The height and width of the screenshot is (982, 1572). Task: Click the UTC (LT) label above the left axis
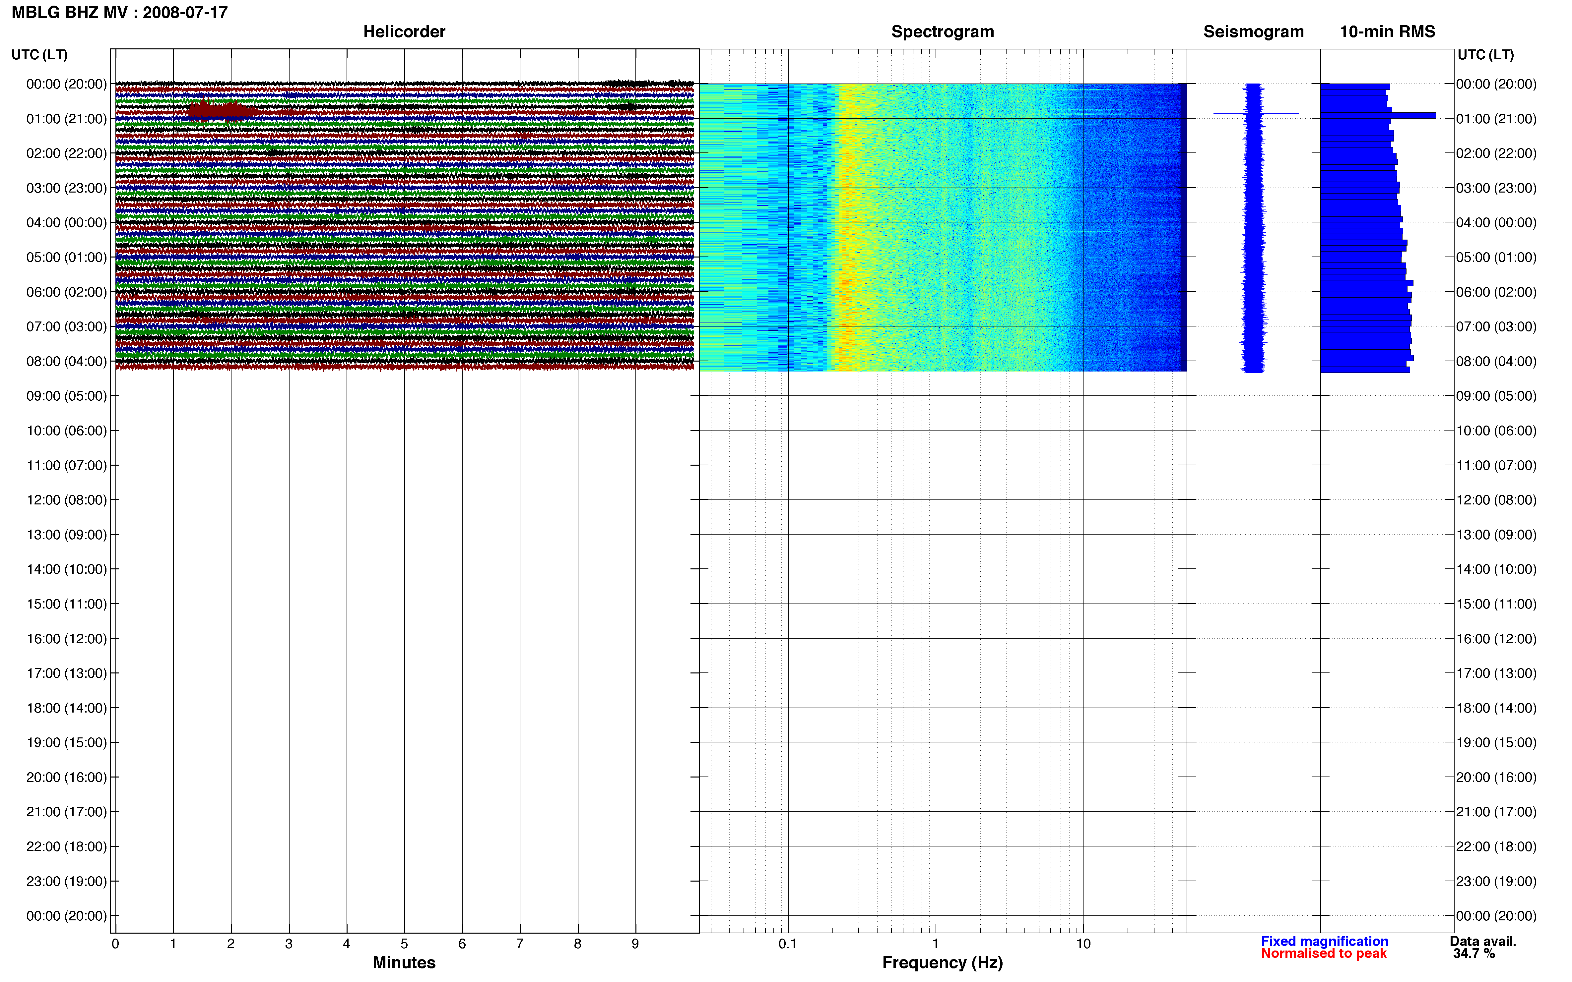(40, 55)
